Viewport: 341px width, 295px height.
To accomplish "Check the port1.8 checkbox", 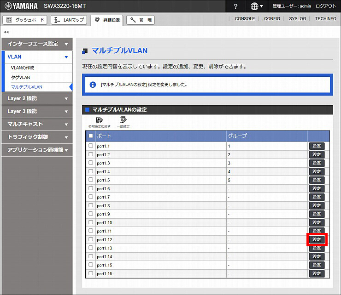I will 91,205.
